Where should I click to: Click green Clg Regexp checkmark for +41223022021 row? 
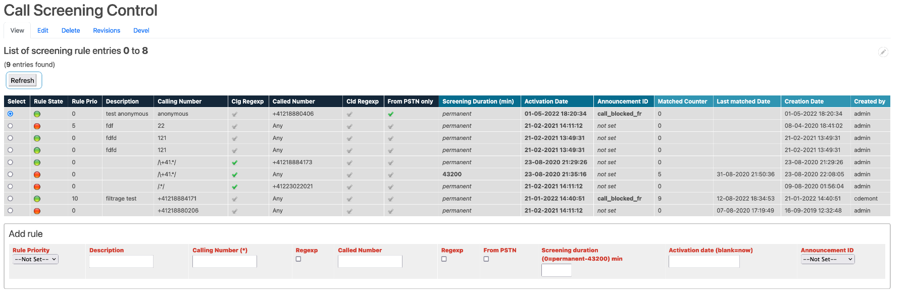pyautogui.click(x=234, y=187)
